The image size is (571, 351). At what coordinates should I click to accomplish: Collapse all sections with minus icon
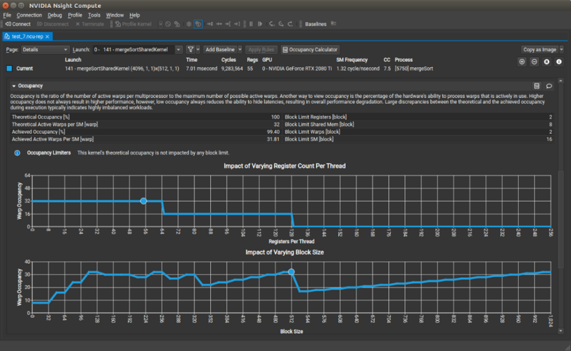(534, 62)
